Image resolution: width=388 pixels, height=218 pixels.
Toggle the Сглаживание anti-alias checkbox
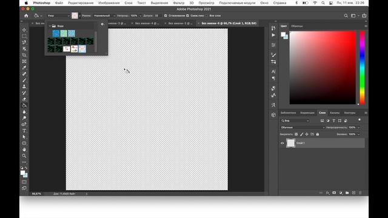point(166,16)
